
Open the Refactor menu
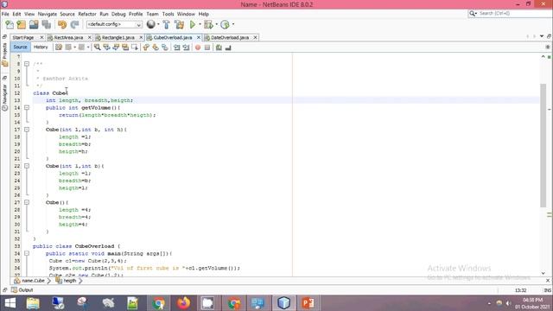87,14
